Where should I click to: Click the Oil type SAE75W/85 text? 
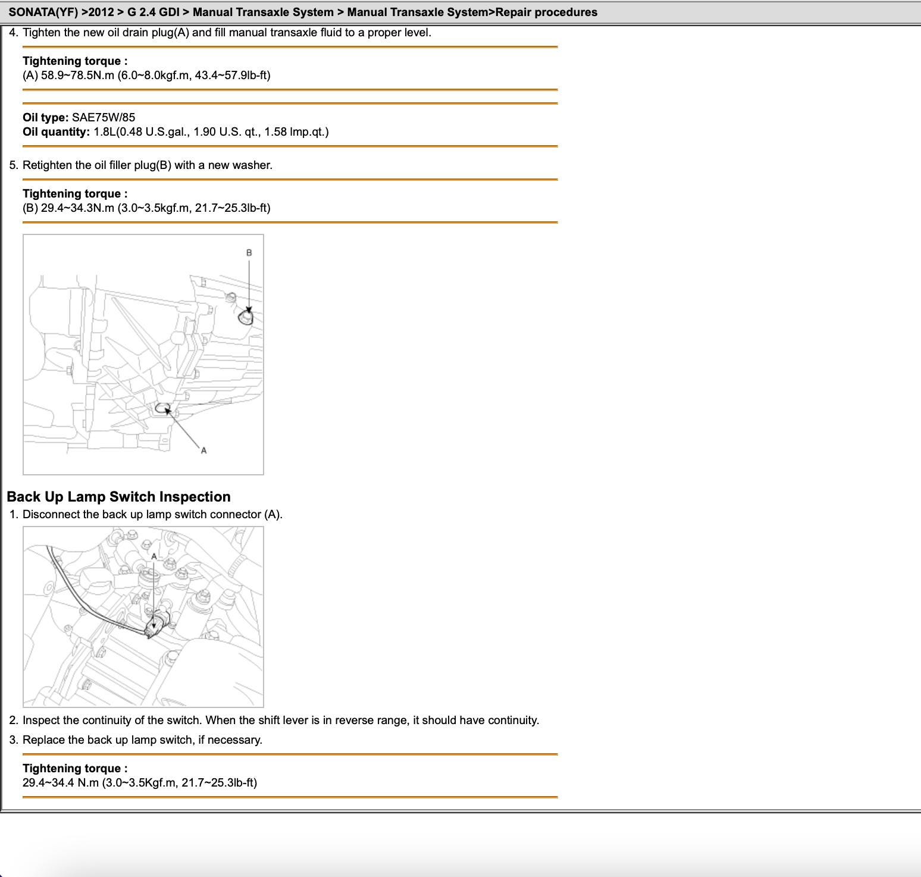pyautogui.click(x=79, y=117)
